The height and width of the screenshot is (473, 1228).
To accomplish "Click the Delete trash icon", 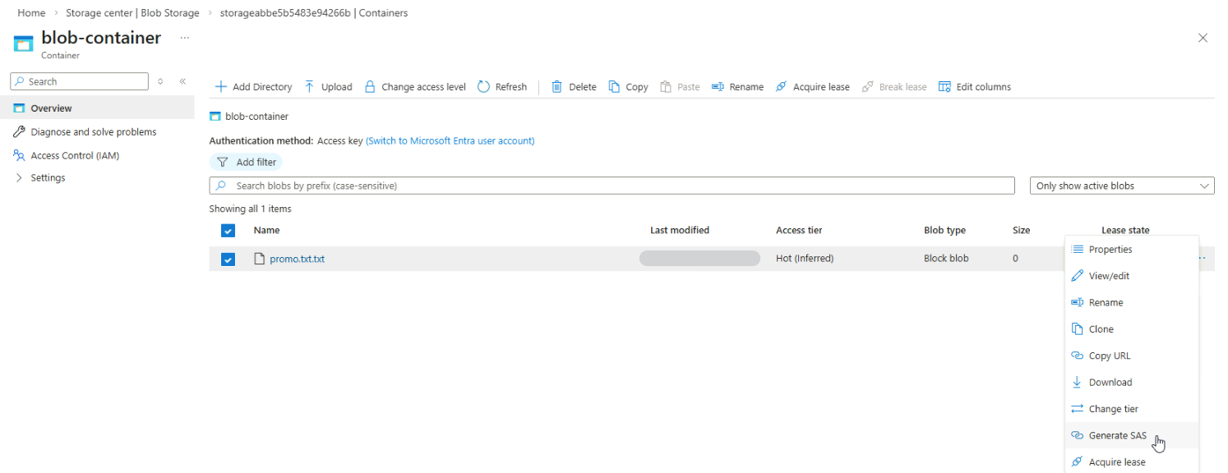I will tap(557, 87).
